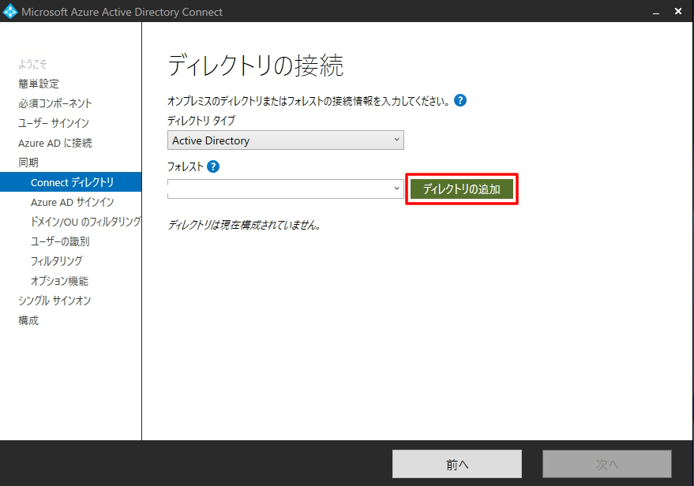Image resolution: width=694 pixels, height=486 pixels.
Task: Minimize the Azure AD Connect window
Action: tap(656, 12)
